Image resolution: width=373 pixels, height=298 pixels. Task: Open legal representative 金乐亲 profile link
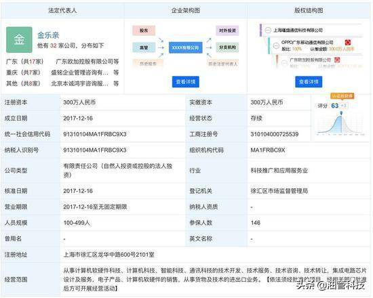coord(48,35)
